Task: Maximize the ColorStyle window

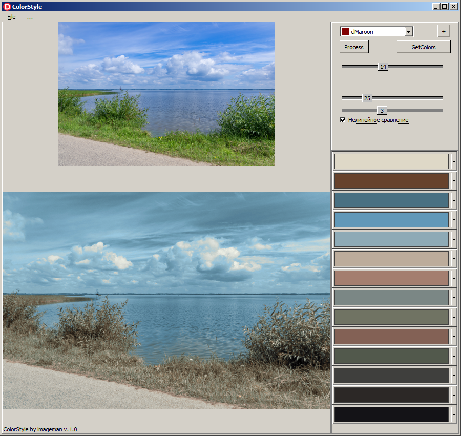Action: (x=444, y=7)
